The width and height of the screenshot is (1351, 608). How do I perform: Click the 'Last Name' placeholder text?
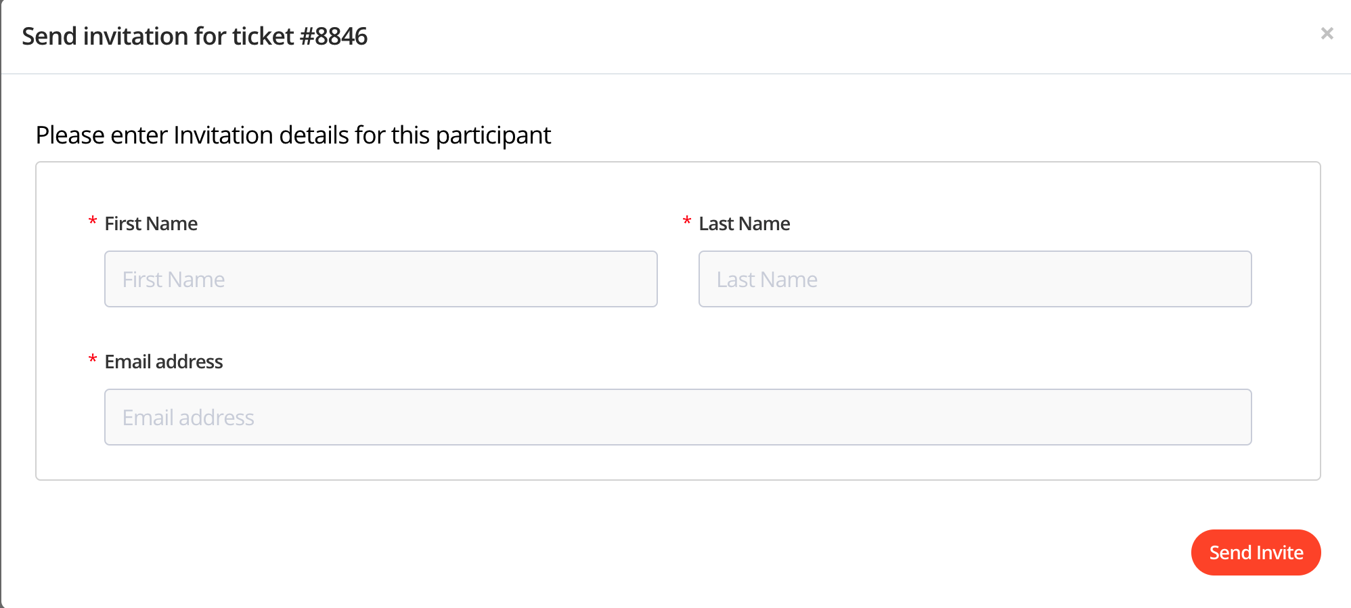[x=767, y=280]
